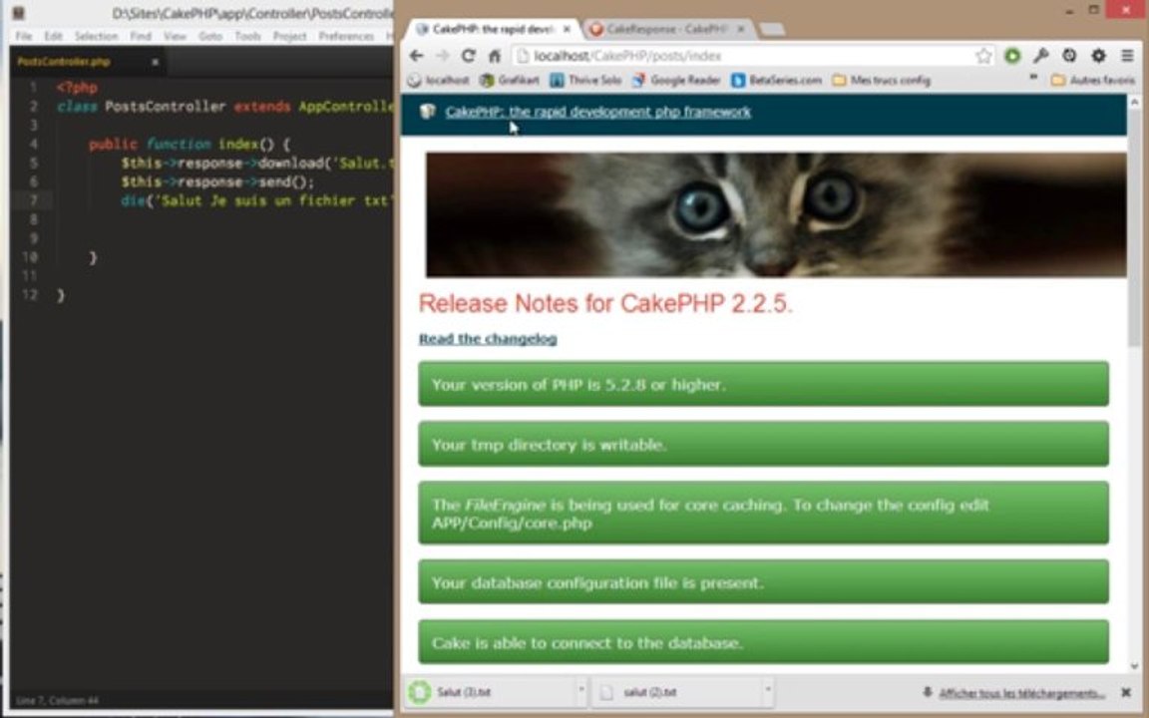1149x718 pixels.
Task: Click line number 7 in the editor gutter
Action: tap(34, 200)
